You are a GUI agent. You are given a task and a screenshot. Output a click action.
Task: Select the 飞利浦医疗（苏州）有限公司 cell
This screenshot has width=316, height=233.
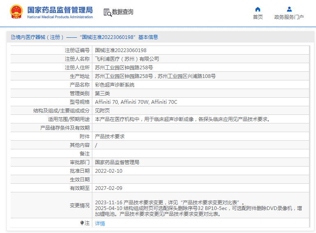pos(127,59)
